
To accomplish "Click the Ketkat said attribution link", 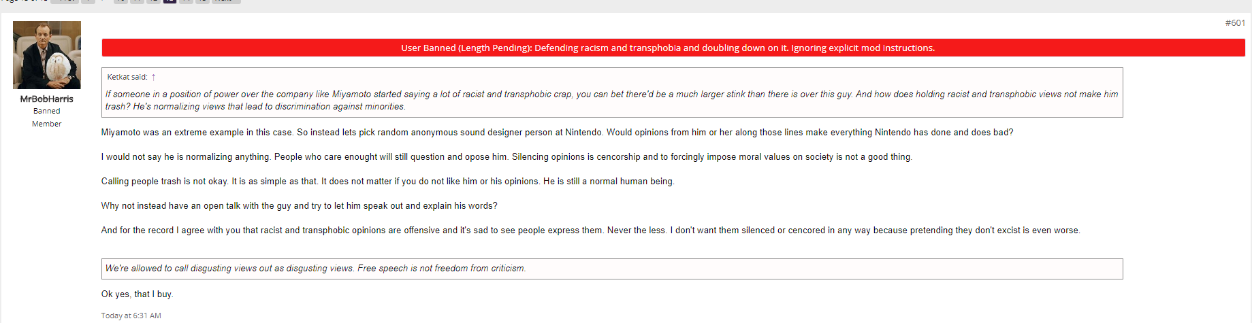I will point(127,77).
